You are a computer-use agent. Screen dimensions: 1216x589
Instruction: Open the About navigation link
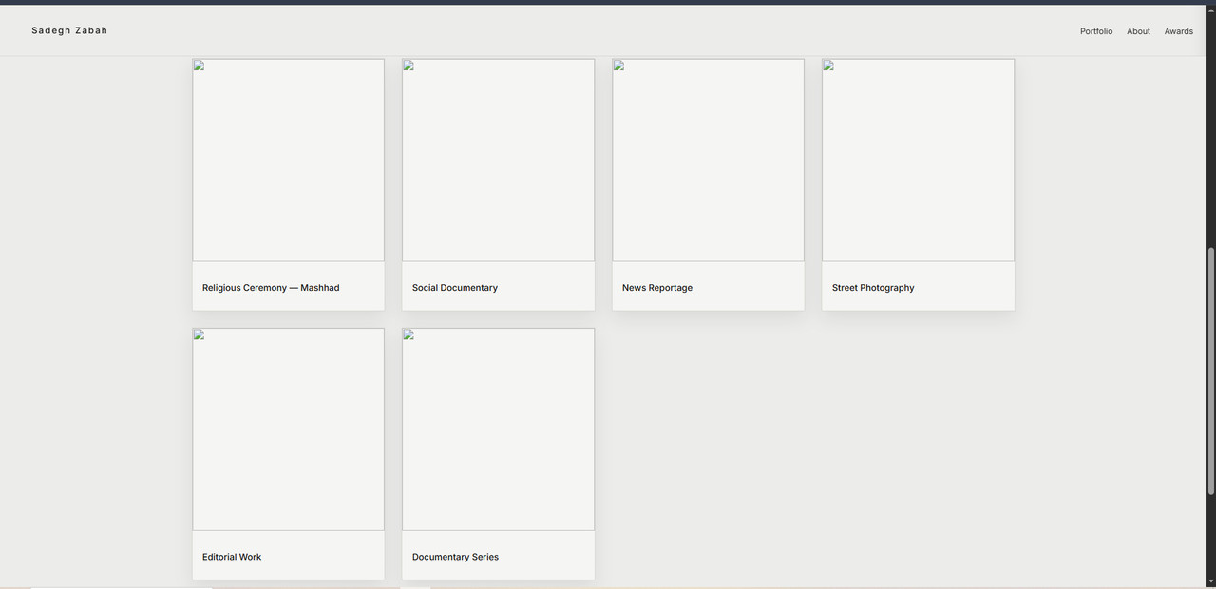point(1138,31)
